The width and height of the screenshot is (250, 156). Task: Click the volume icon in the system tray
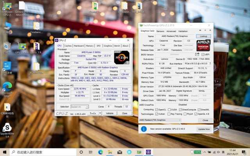pyautogui.click(x=219, y=152)
